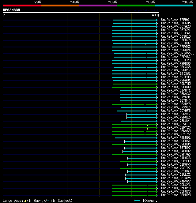Open the UniRef100_B7FH64 hit label
The image size is (196, 203).
point(176,20)
